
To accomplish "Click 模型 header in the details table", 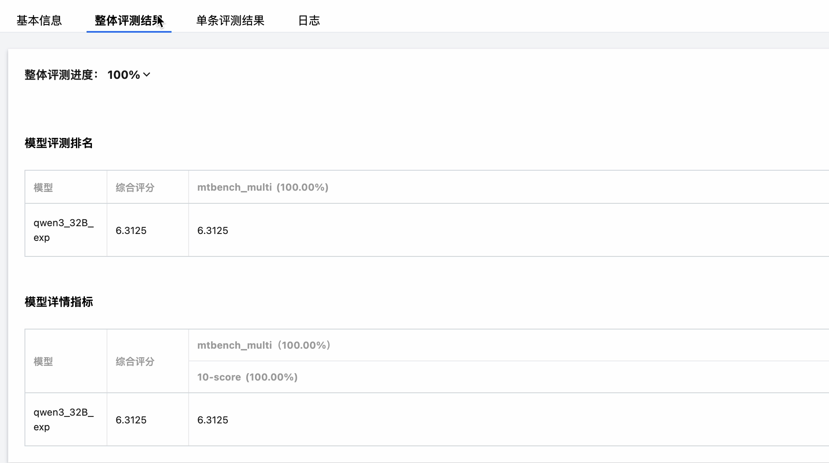I will tap(43, 361).
